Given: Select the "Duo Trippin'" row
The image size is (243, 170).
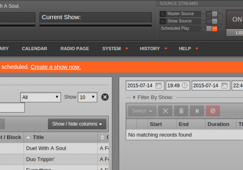Looking at the screenshot, I should (x=54, y=159).
